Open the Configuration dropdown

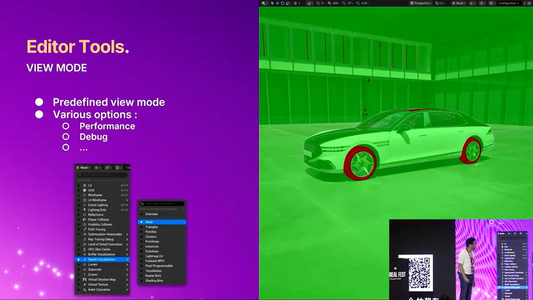pos(508,3)
